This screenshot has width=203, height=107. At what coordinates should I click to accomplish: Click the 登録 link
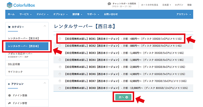click(x=189, y=5)
